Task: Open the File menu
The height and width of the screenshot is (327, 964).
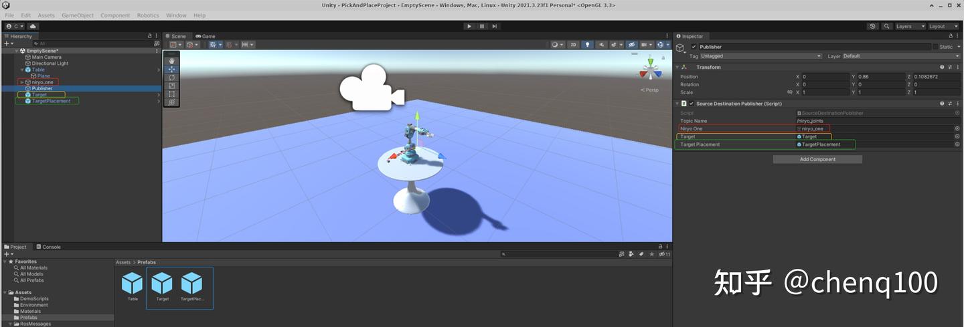Action: tap(9, 15)
